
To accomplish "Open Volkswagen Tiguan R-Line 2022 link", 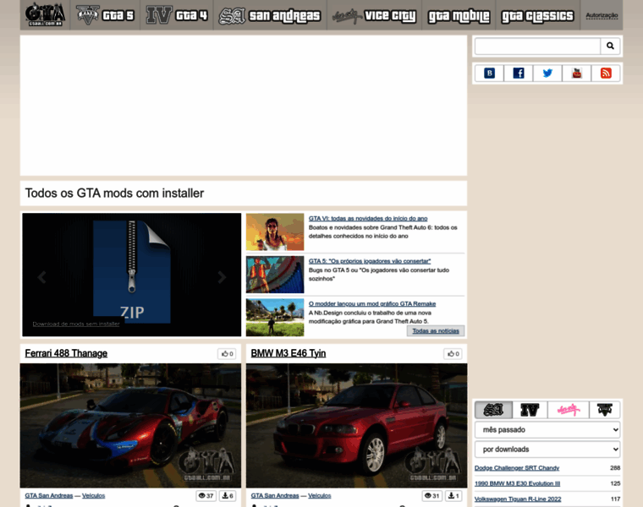I will point(518,499).
